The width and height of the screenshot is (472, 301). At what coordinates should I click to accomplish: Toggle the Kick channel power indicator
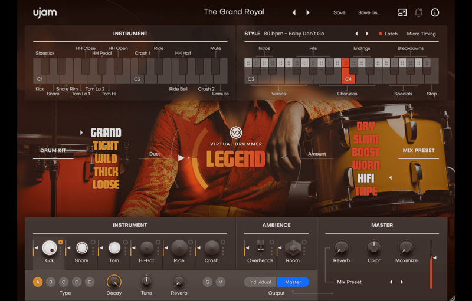(61, 242)
